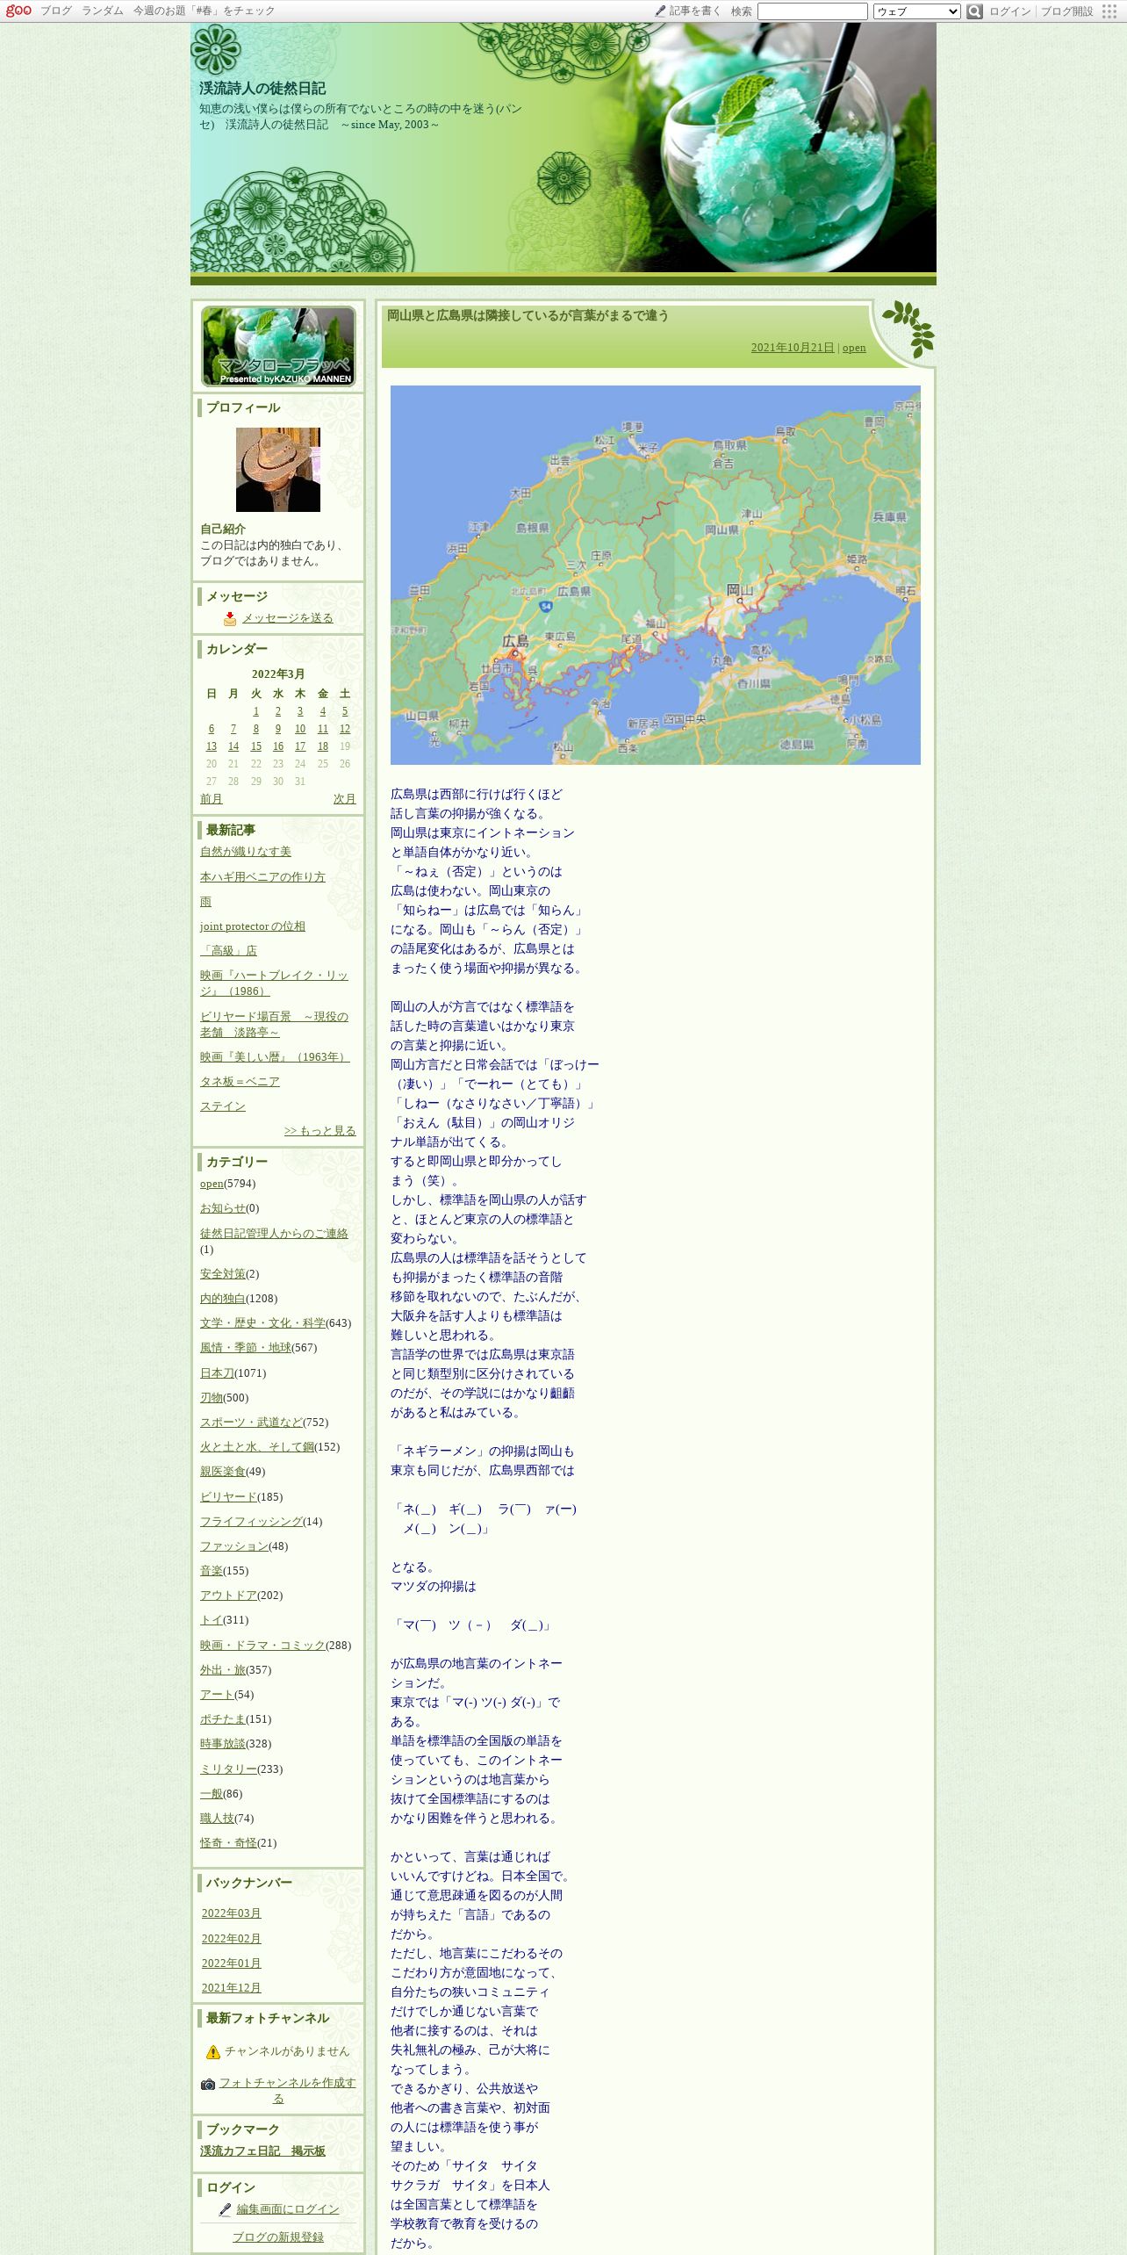Open the goo logo home link
The image size is (1127, 2255).
18,11
